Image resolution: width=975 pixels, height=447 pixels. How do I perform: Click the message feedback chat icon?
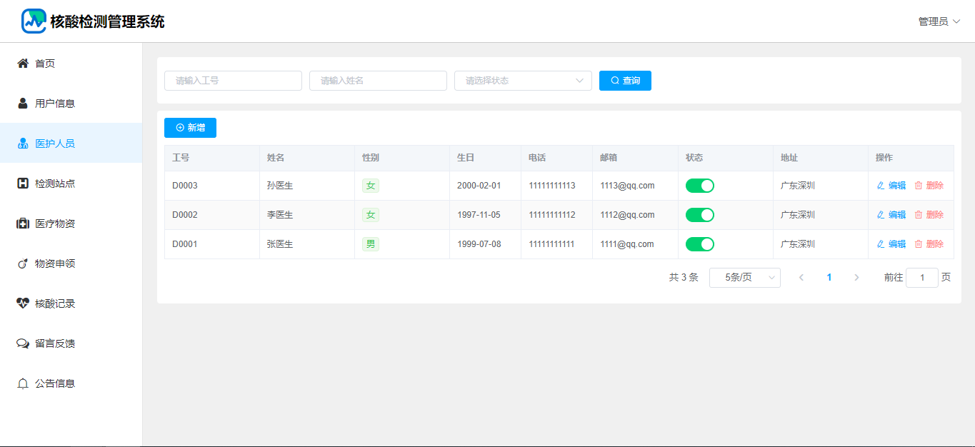(x=23, y=343)
